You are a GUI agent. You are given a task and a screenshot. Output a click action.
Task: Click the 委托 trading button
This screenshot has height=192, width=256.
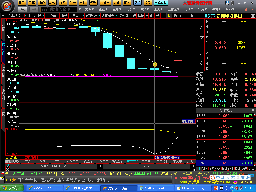[x=137, y=3]
